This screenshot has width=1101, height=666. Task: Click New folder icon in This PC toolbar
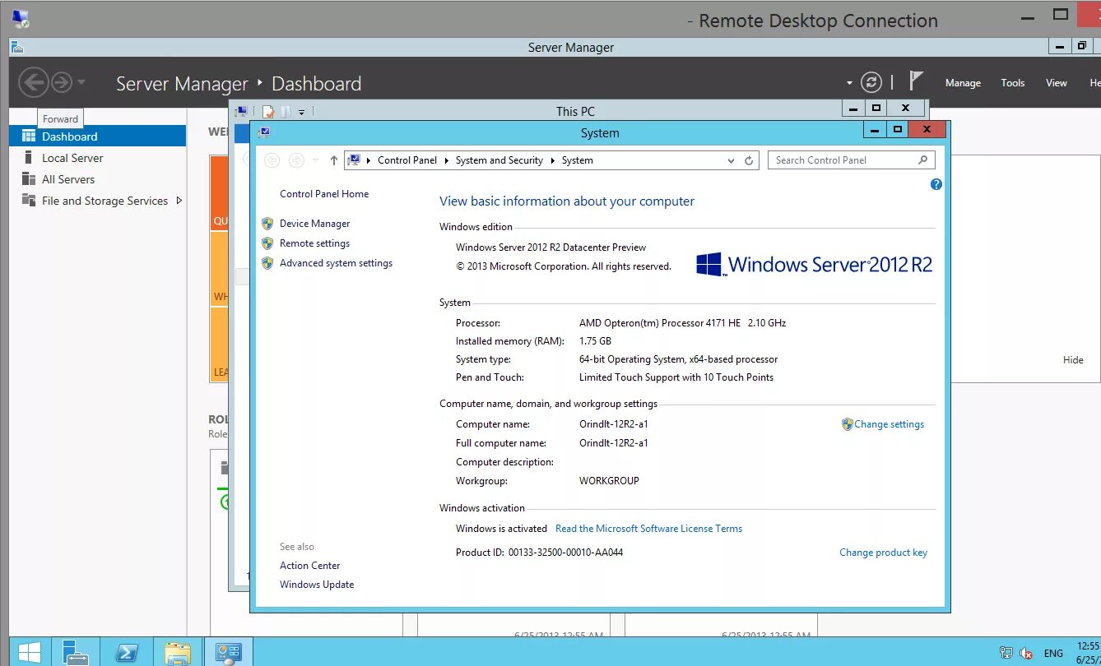[286, 111]
